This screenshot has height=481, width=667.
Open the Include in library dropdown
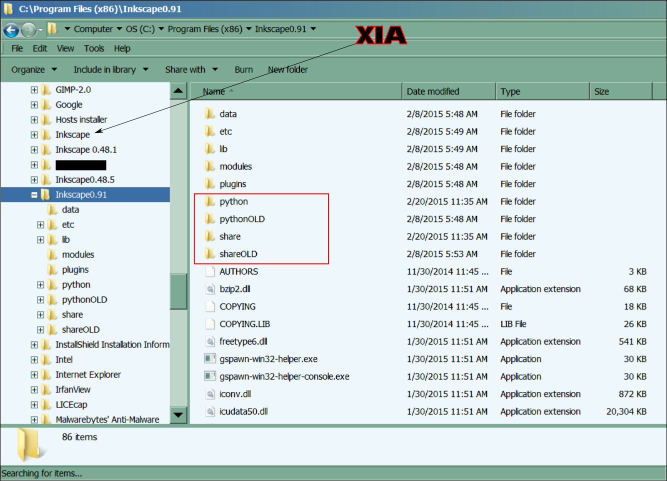click(111, 69)
